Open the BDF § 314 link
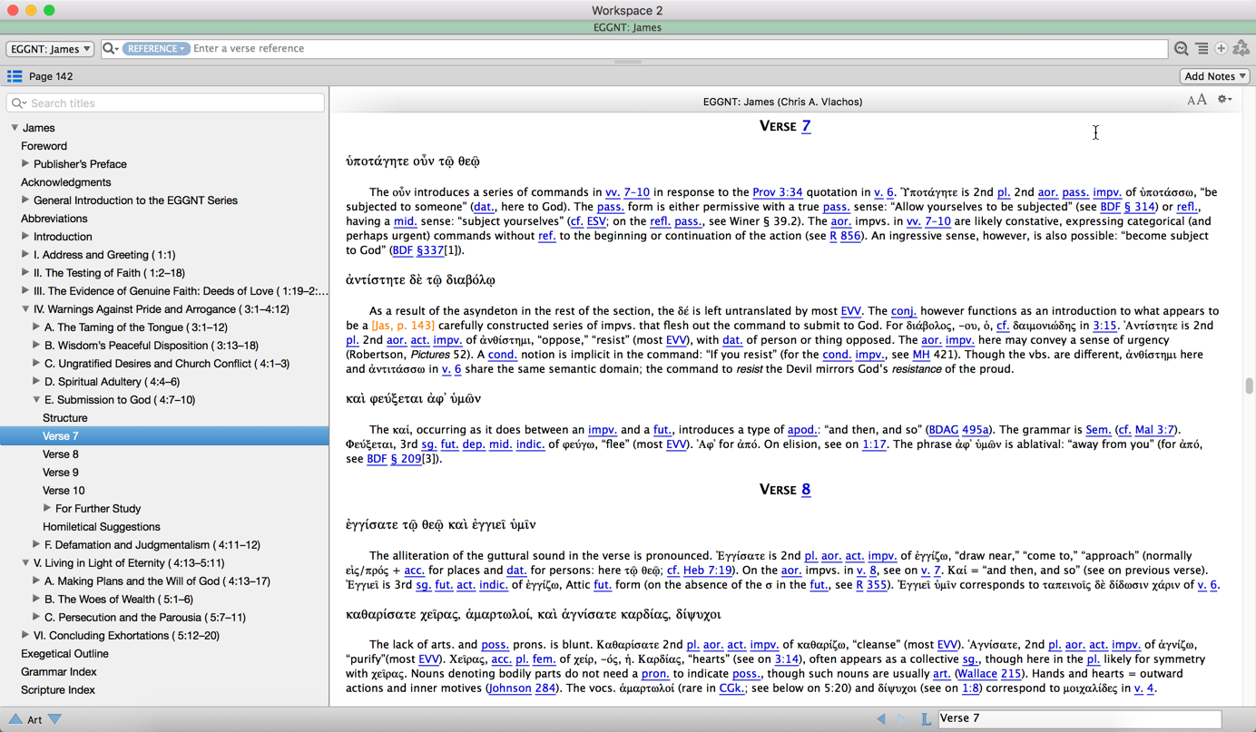Image resolution: width=1256 pixels, height=732 pixels. coord(1128,207)
